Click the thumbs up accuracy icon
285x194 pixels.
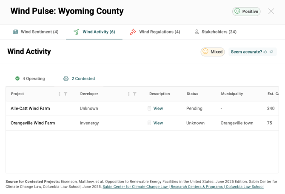click(265, 52)
